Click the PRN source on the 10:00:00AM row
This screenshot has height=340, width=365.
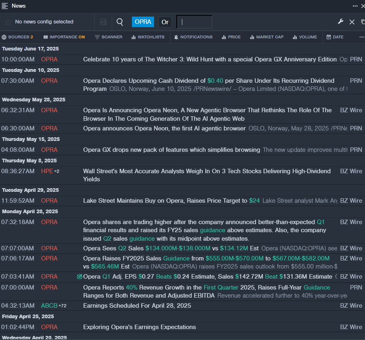356,59
